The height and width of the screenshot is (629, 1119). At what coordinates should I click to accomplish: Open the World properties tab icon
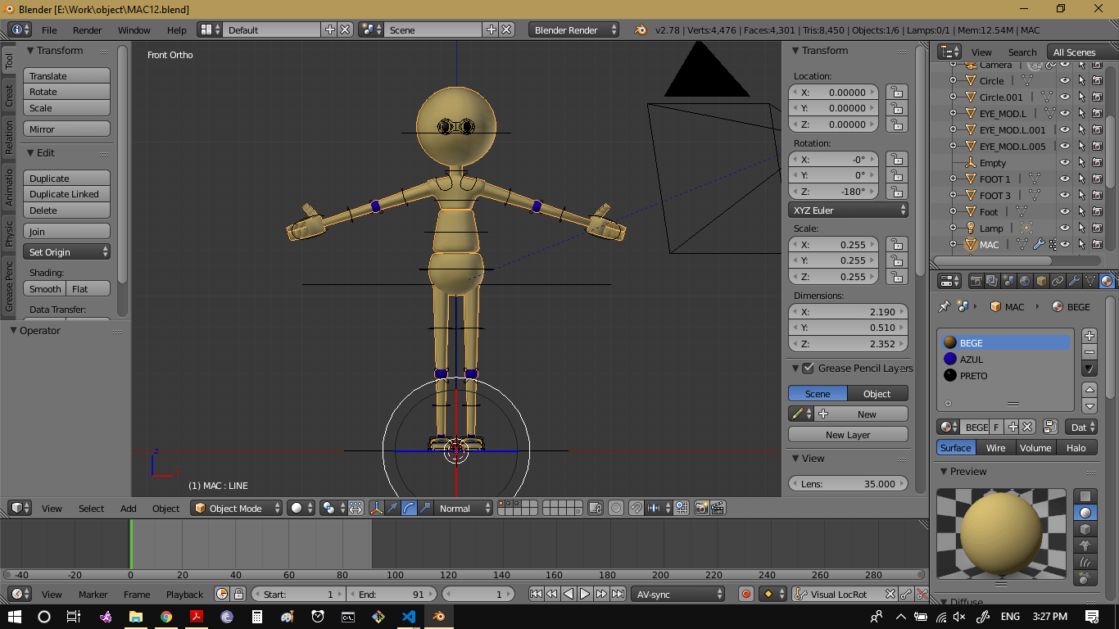pos(1025,281)
